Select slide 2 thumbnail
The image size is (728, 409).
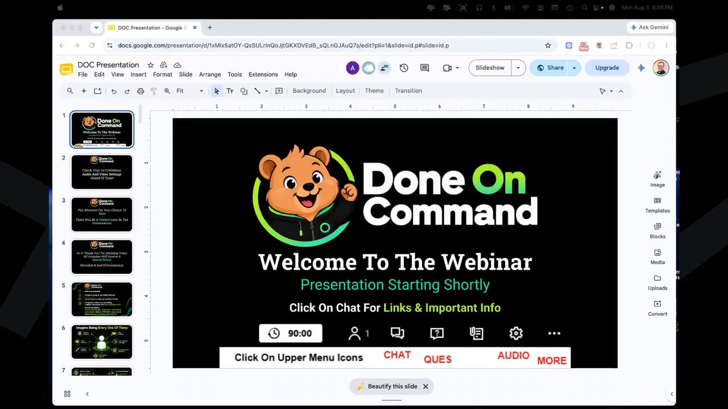[102, 172]
